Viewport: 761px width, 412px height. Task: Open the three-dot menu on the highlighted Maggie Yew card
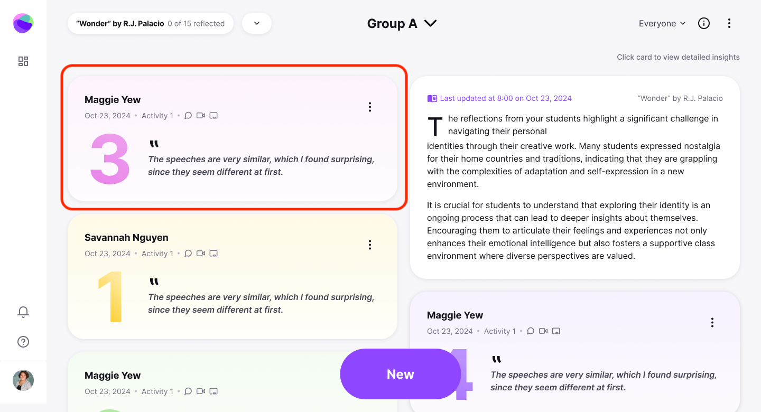(x=370, y=107)
